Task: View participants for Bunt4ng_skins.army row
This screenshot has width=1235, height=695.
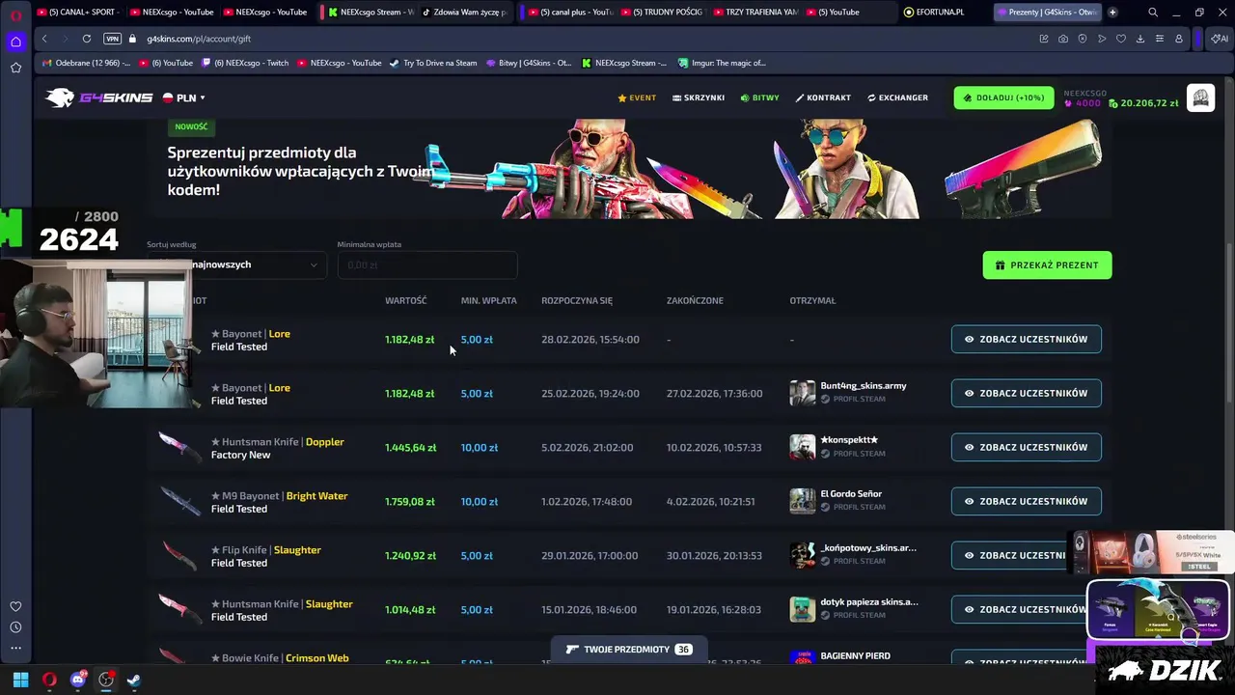Action: coord(1026,393)
